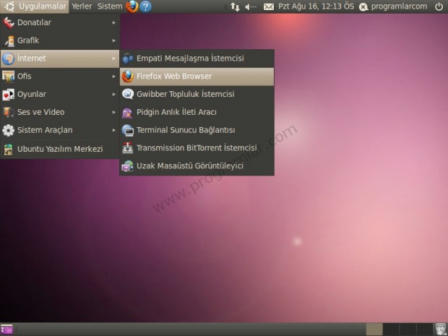Image resolution: width=448 pixels, height=336 pixels.
Task: Open the Donatılar submenu
Action: pyautogui.click(x=60, y=22)
